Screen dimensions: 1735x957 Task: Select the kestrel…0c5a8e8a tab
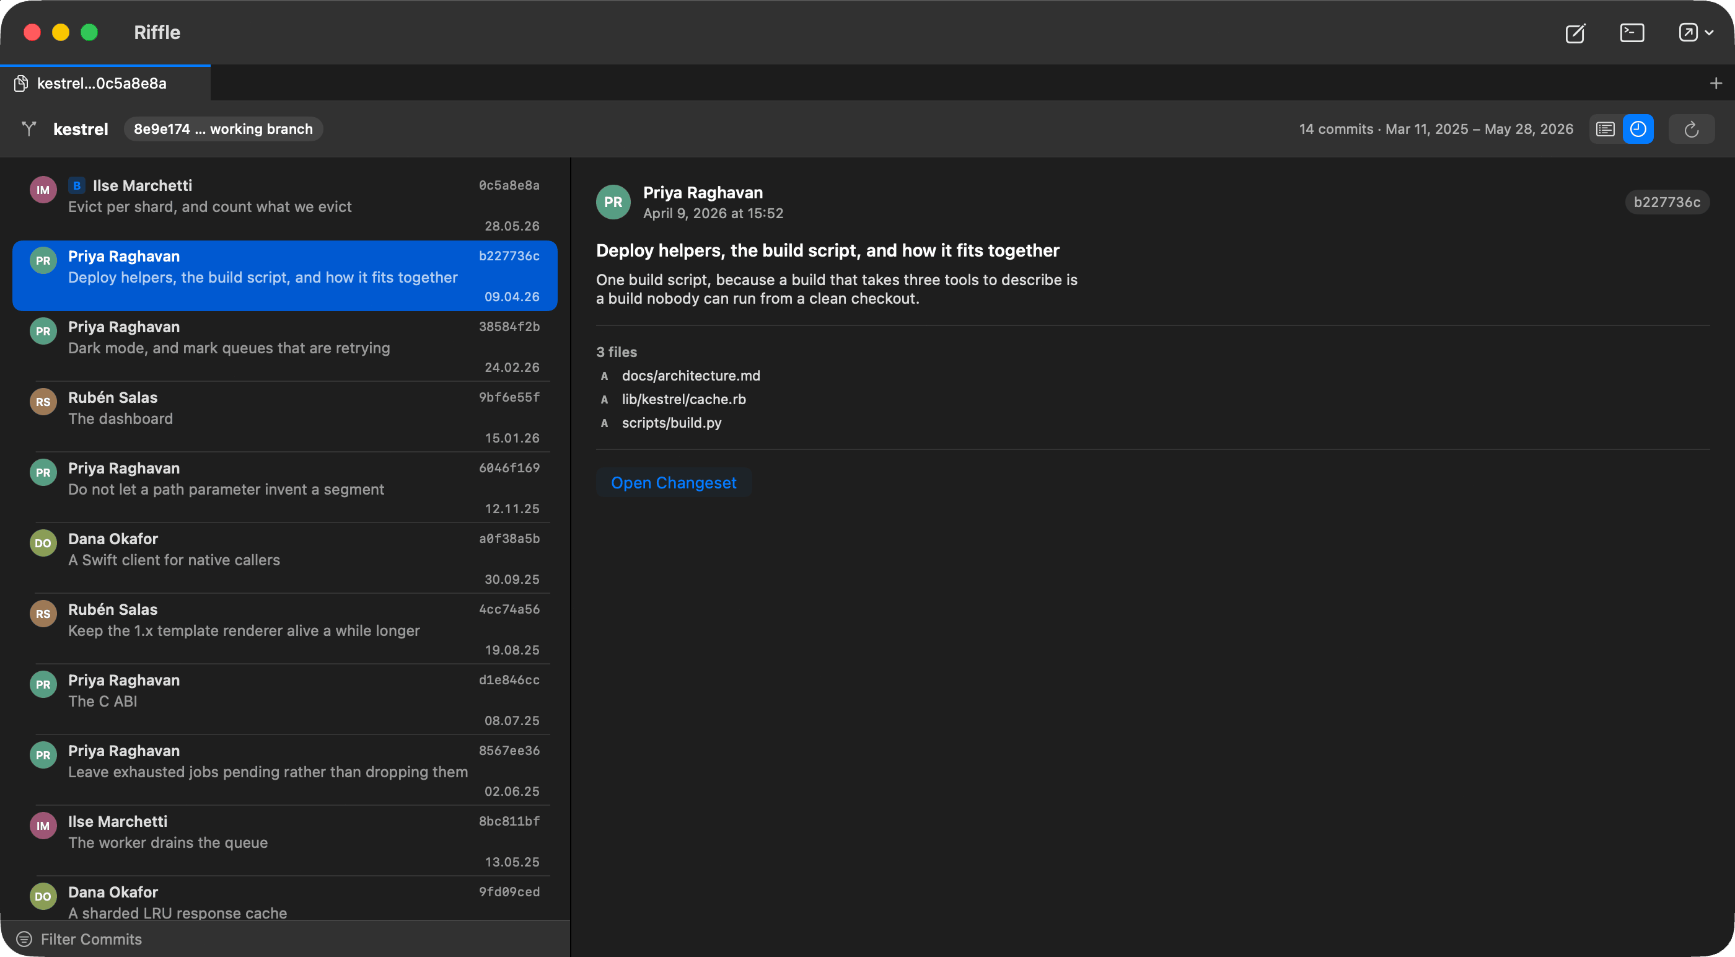point(105,83)
